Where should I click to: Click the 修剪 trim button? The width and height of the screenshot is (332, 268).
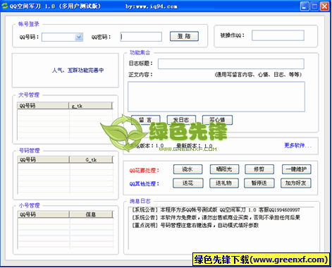coord(259,169)
